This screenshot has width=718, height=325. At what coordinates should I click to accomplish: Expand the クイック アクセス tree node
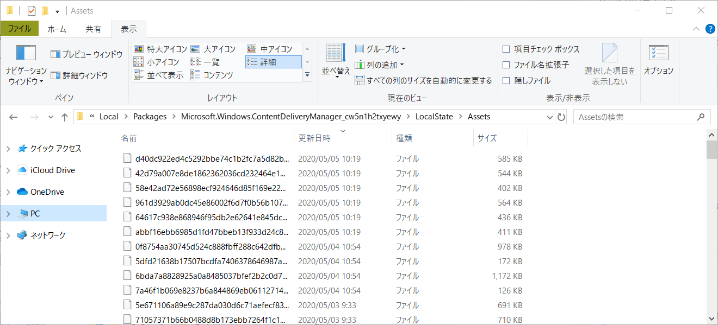click(8, 149)
